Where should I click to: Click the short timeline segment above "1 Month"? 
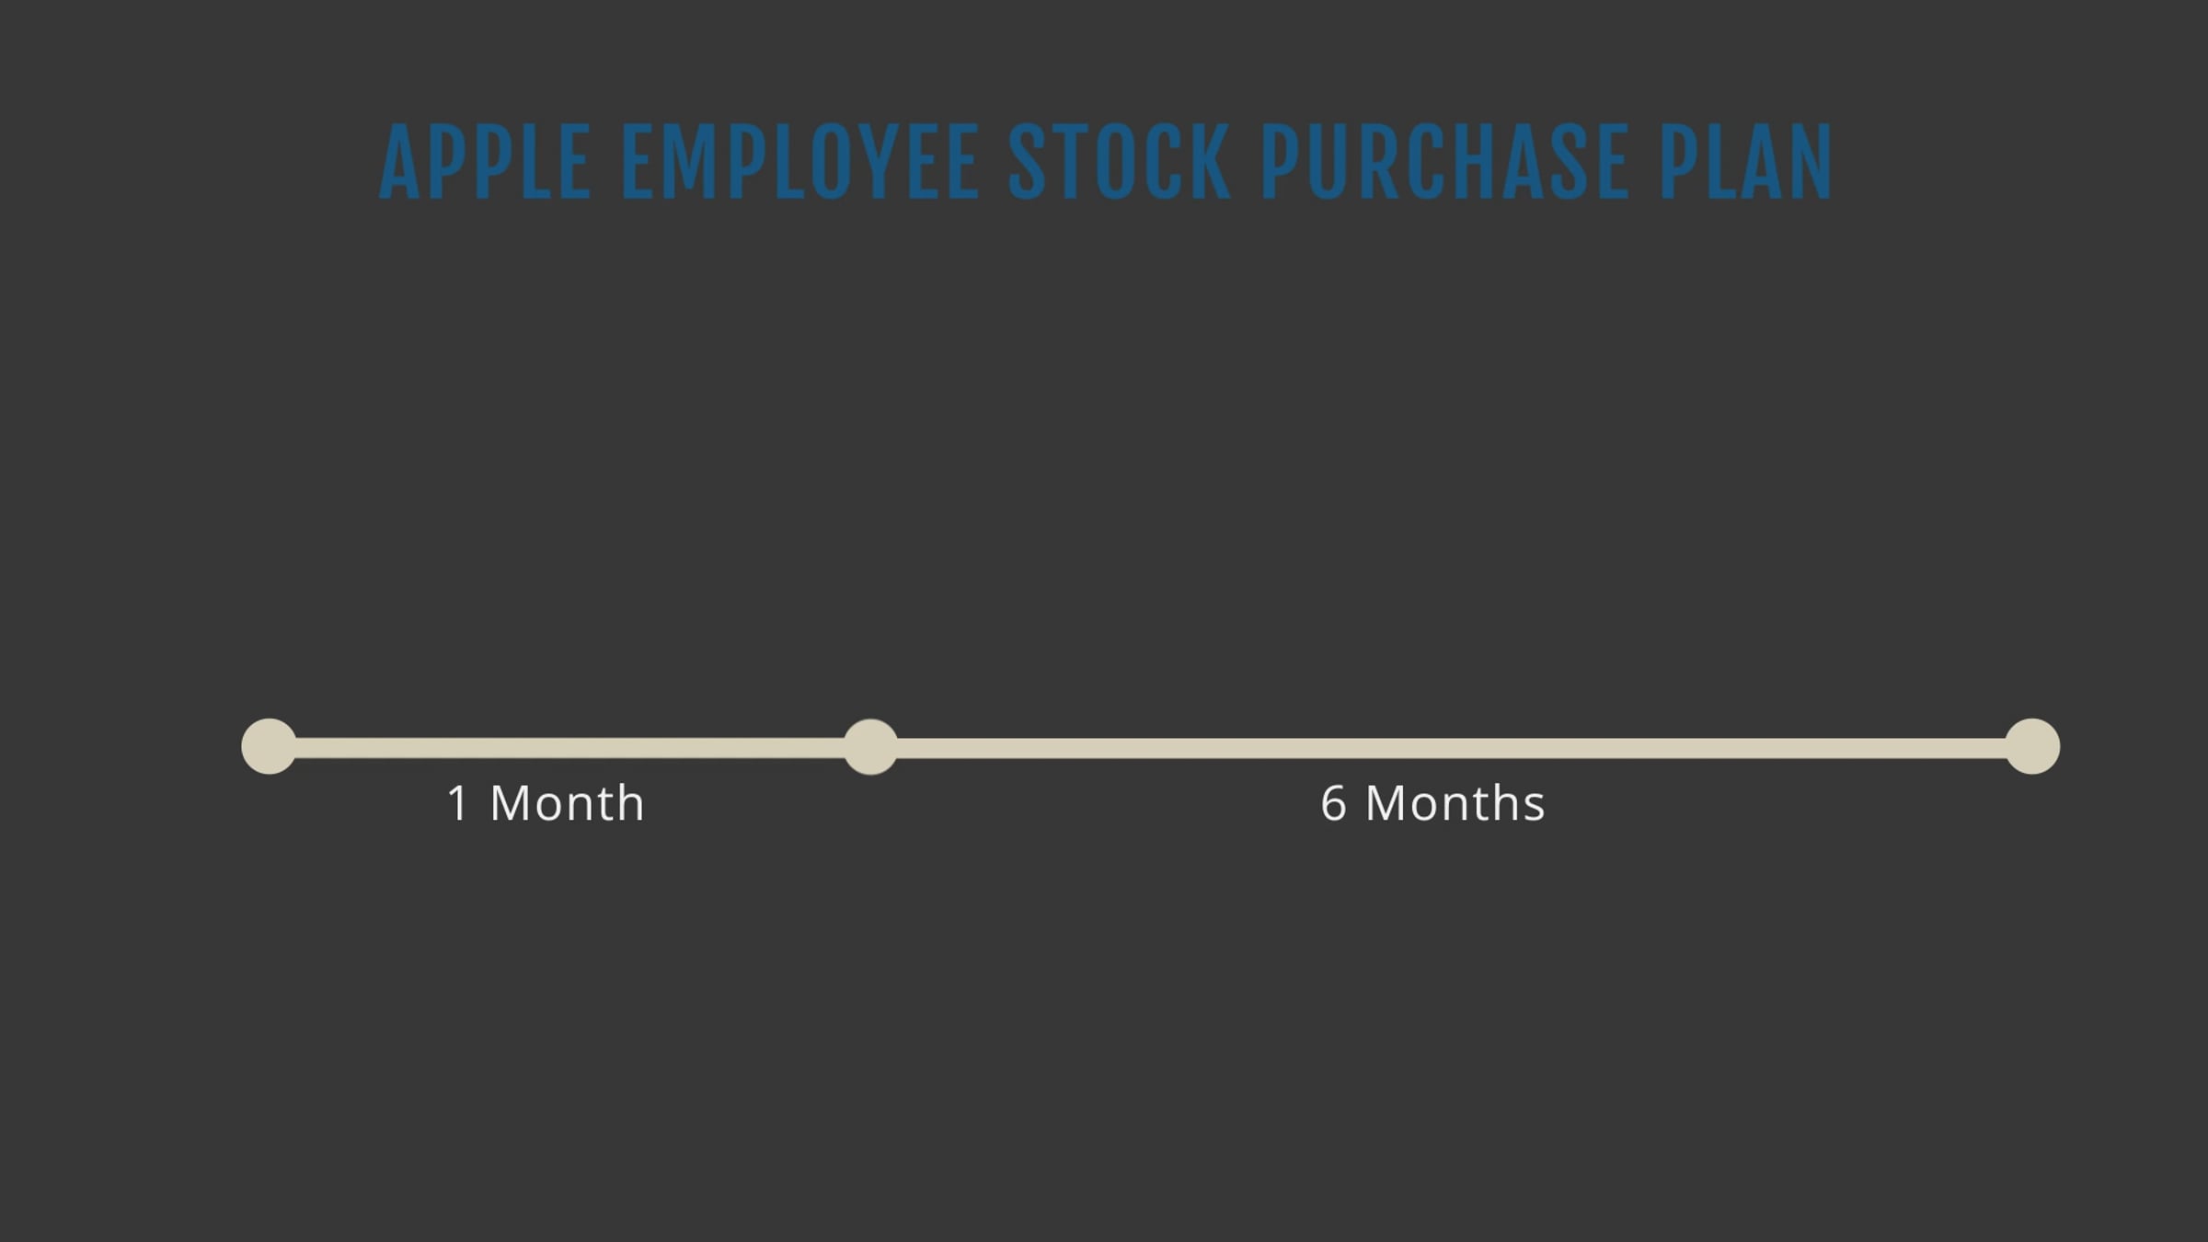click(x=570, y=747)
